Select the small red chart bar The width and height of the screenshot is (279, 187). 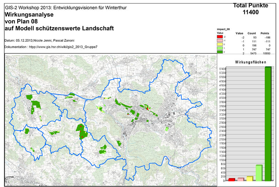pos(231,180)
